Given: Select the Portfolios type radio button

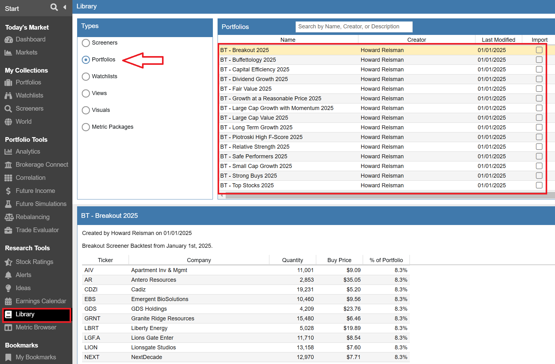Looking at the screenshot, I should click(86, 60).
